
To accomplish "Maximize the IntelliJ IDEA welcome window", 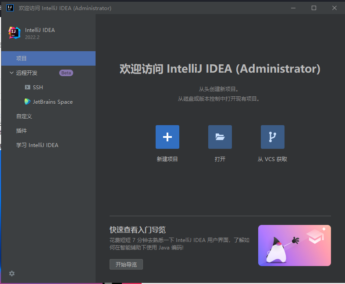I will (314, 8).
